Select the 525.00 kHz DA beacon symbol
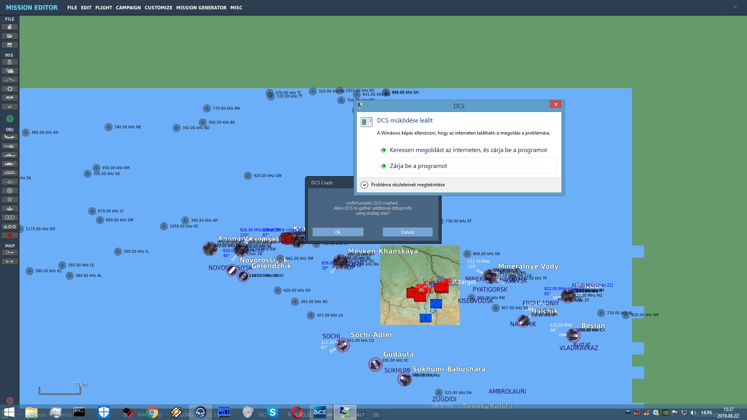Image resolution: width=747 pixels, height=420 pixels. pyautogui.click(x=439, y=393)
